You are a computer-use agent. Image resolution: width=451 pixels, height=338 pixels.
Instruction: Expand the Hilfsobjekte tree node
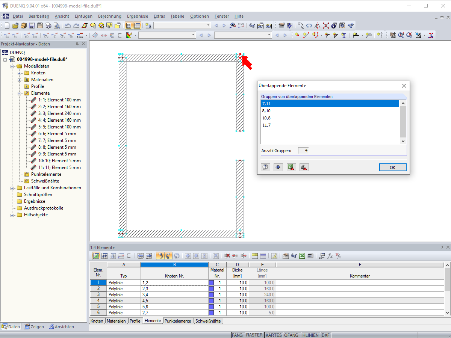click(x=12, y=215)
